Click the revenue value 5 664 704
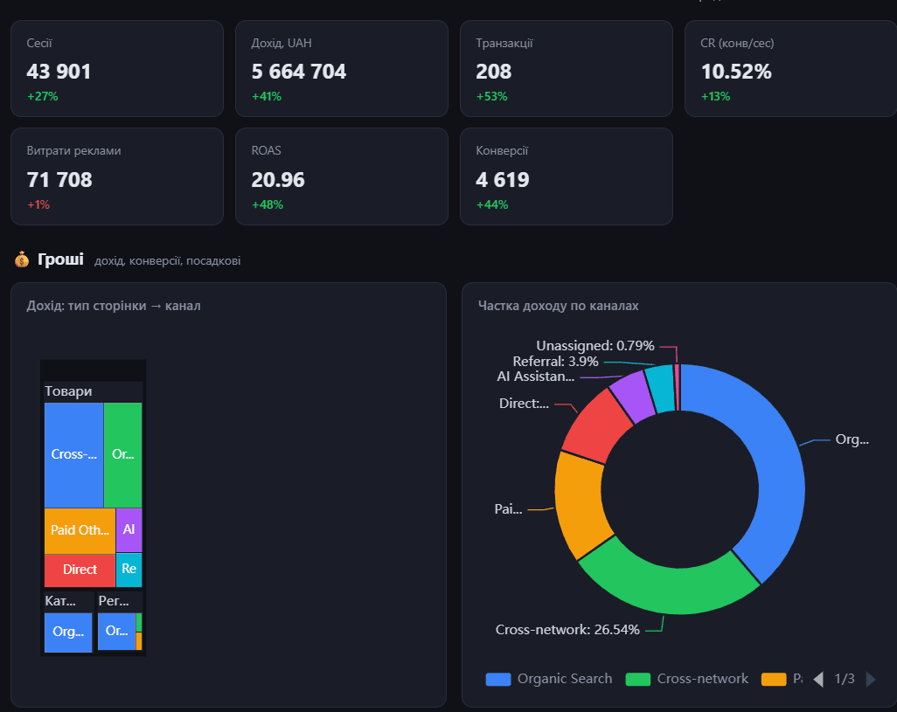 [x=299, y=72]
